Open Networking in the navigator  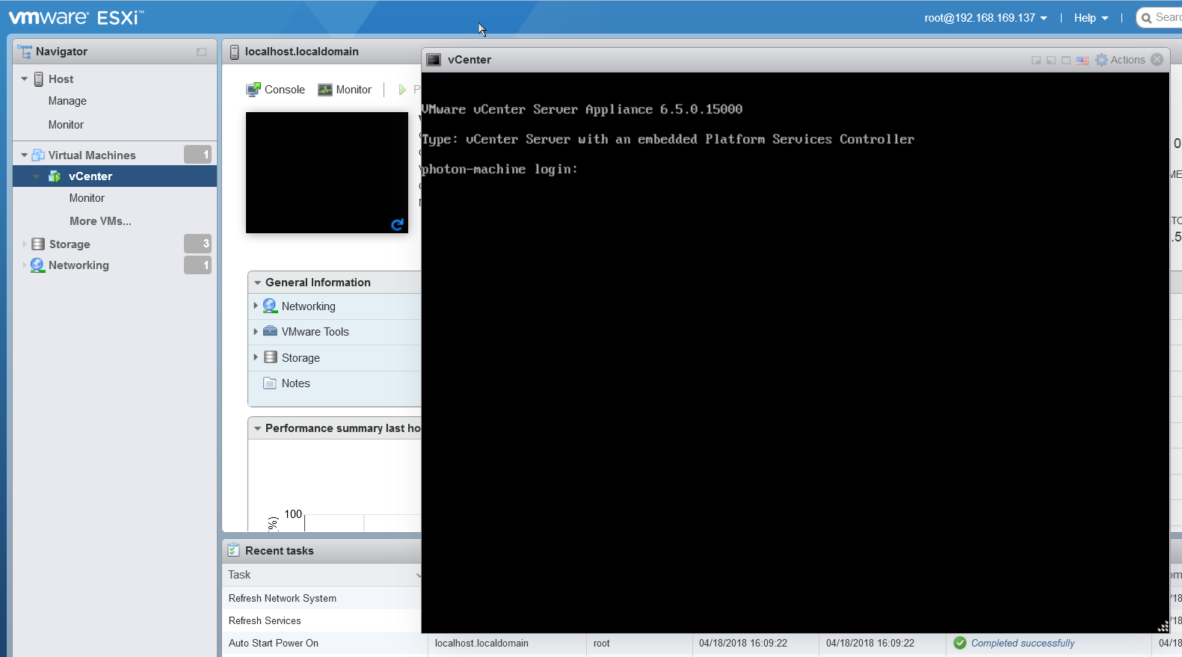pyautogui.click(x=79, y=265)
